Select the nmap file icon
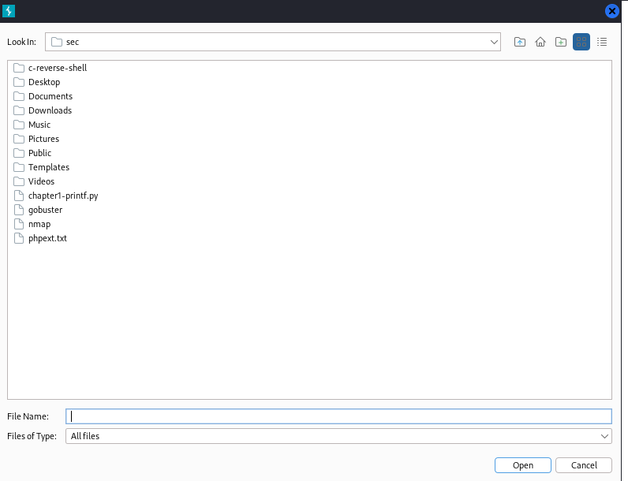Screen dimensions: 628x481 tap(20, 224)
